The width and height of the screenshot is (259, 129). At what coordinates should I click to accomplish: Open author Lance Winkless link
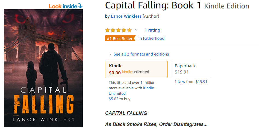[x=126, y=16]
